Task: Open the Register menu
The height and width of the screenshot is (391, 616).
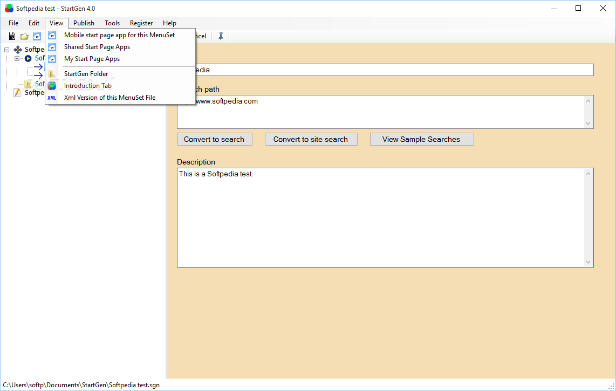Action: (141, 23)
